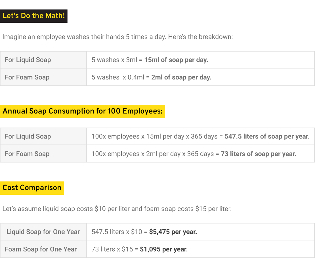This screenshot has width=315, height=258.
Task: Select the "Liquid Soap for One Year" cell
Action: [x=43, y=232]
